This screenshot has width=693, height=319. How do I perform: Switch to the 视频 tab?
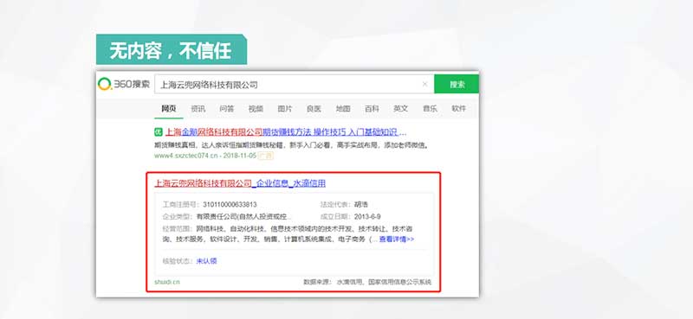point(256,109)
